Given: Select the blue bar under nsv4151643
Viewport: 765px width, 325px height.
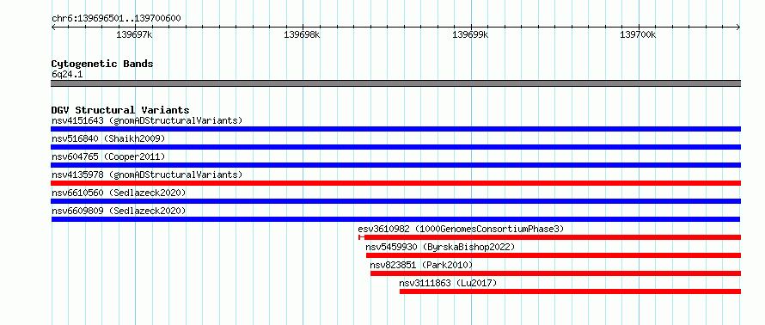Looking at the screenshot, I should pyautogui.click(x=395, y=129).
